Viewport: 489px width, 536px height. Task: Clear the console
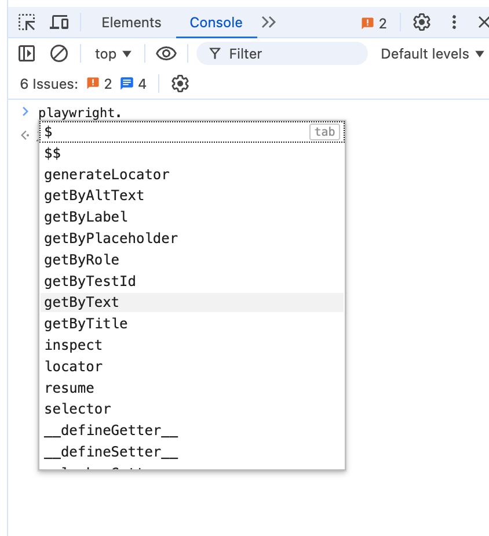(x=59, y=54)
